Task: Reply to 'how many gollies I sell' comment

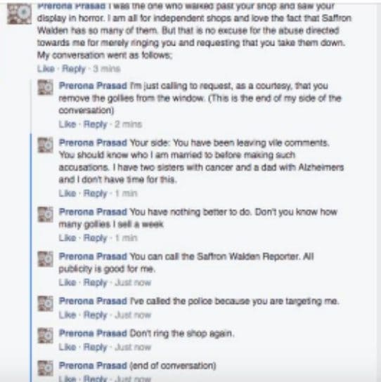Action: click(x=95, y=238)
